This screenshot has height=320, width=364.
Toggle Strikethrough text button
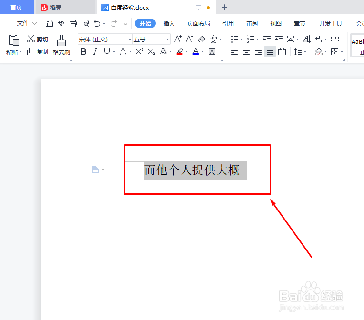[123, 51]
